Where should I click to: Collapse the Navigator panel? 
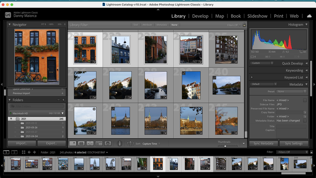(x=10, y=24)
